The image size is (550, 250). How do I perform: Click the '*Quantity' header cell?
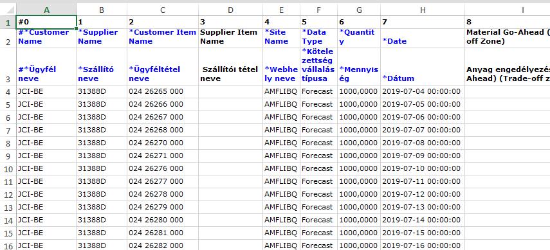pyautogui.click(x=359, y=38)
